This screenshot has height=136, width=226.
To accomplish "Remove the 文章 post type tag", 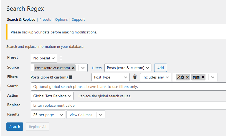I will pyautogui.click(x=187, y=77).
